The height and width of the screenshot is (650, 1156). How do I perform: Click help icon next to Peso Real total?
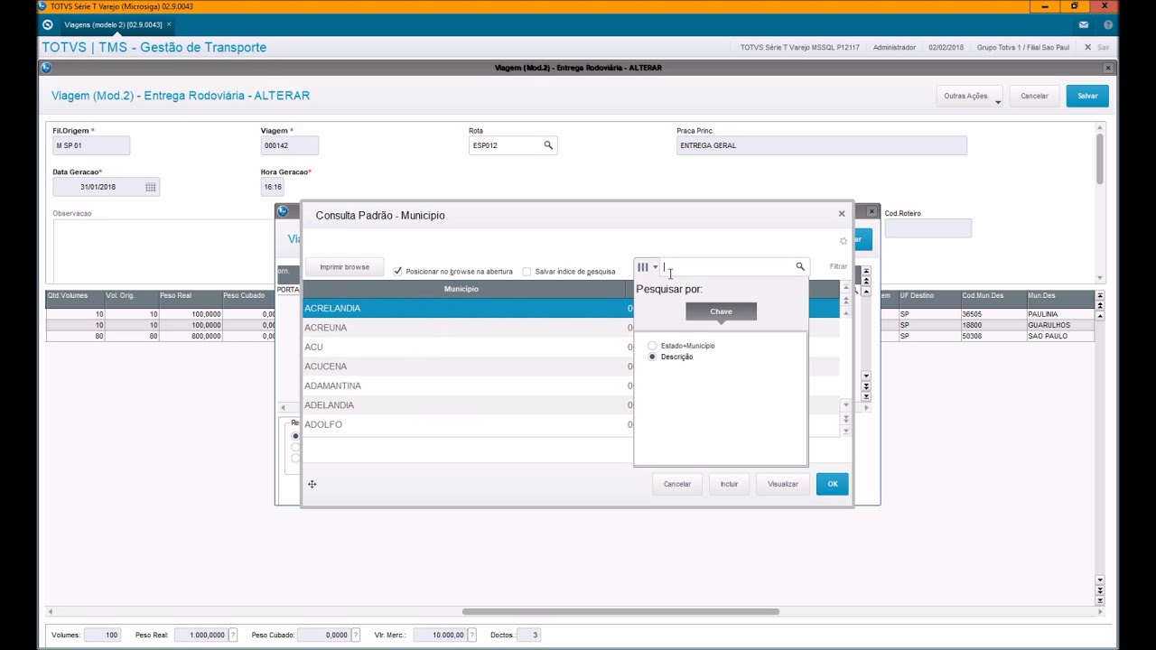pyautogui.click(x=233, y=635)
